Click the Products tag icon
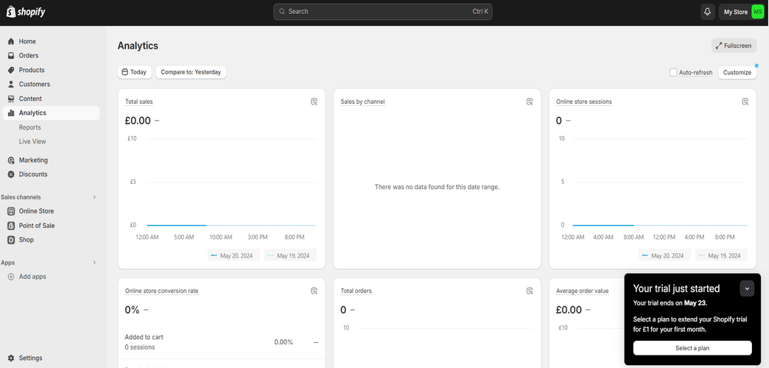 point(11,70)
